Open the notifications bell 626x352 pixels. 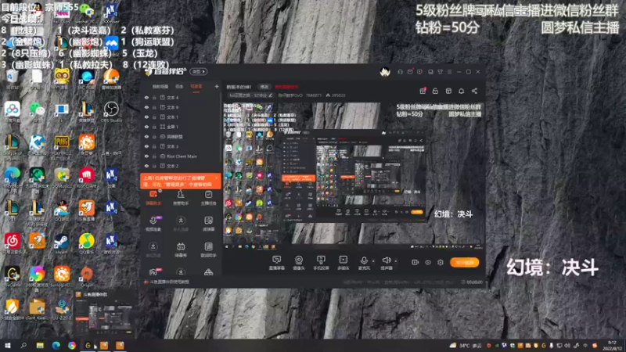tap(461, 91)
